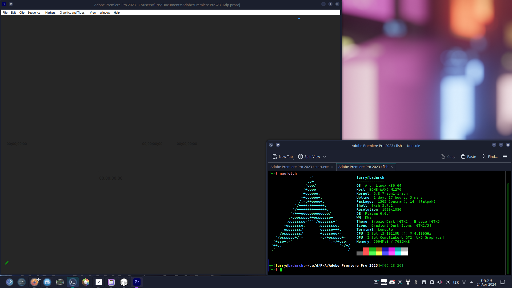Click the magenta color block in neofetch output

pyautogui.click(x=392, y=251)
